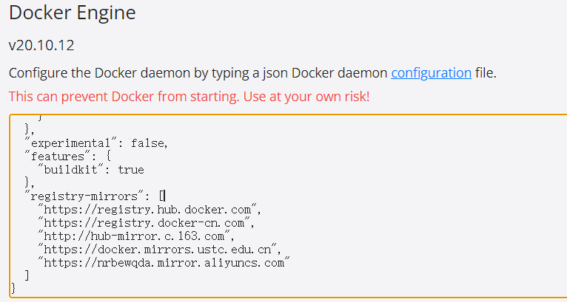
Task: Click the closing square bracket of registry-mirrors
Action: 27,275
